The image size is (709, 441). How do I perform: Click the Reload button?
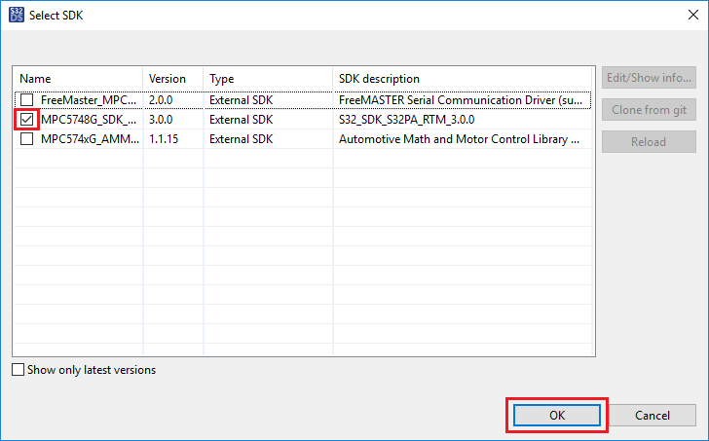pos(649,142)
